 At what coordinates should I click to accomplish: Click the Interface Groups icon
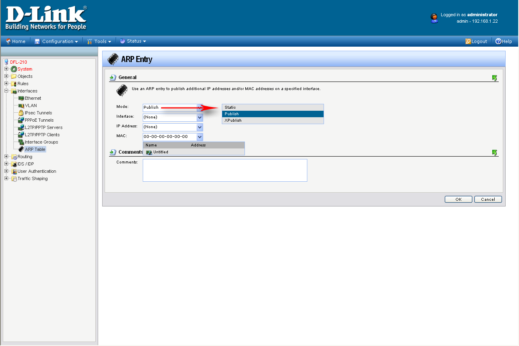21,142
